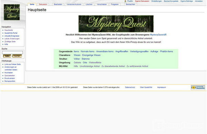Open Stämme link

point(86,59)
